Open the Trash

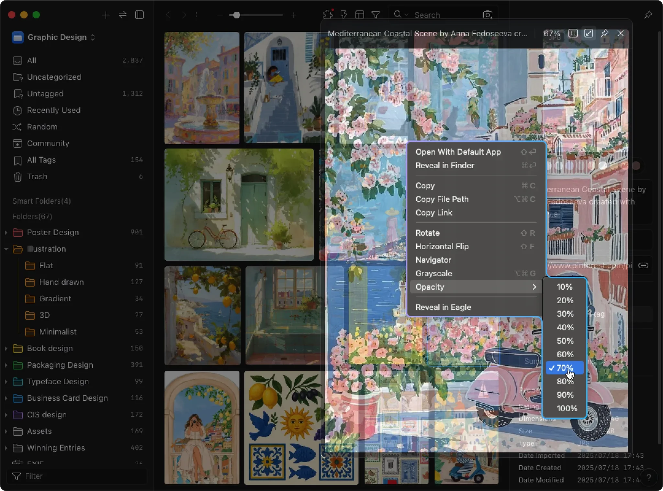[78, 176]
